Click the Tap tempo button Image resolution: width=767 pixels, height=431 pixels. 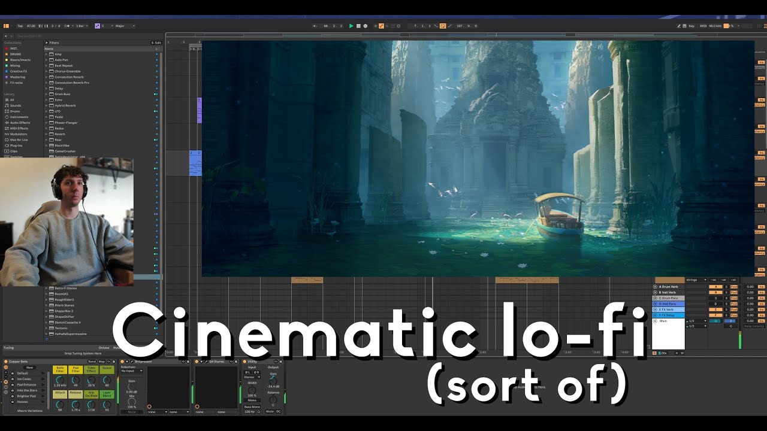20,26
